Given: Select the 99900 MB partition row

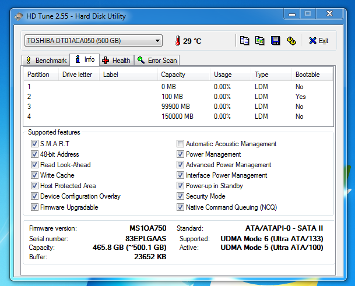Looking at the screenshot, I should [178, 107].
